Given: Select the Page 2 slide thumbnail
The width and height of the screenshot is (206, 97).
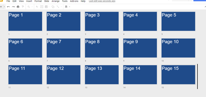Looking at the screenshot, I should click(x=63, y=21).
